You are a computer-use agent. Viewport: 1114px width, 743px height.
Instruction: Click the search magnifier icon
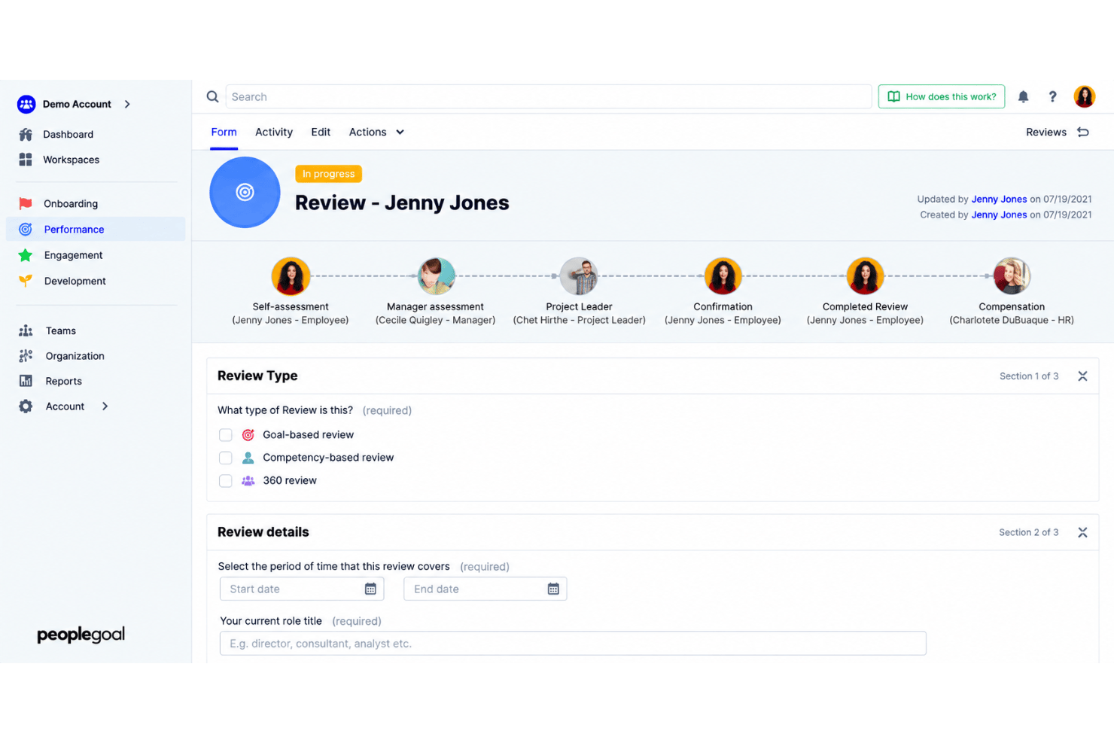(x=213, y=96)
